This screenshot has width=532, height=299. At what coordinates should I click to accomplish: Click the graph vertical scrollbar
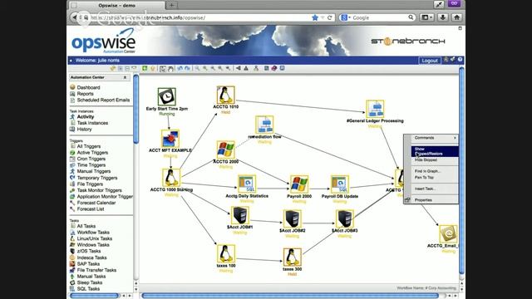[461, 170]
